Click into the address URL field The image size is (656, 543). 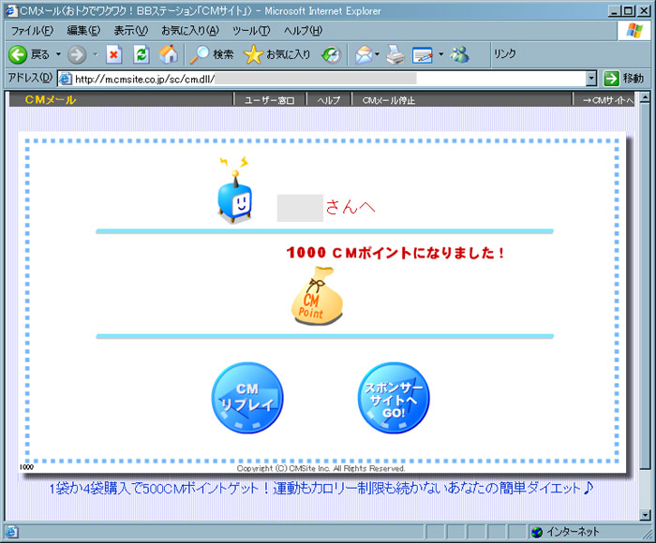(x=322, y=79)
